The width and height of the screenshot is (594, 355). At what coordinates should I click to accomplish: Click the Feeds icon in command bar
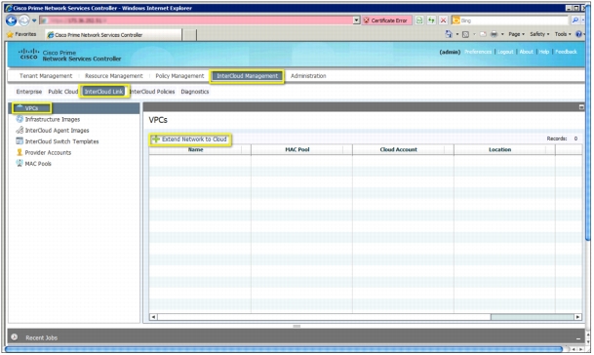click(x=465, y=34)
